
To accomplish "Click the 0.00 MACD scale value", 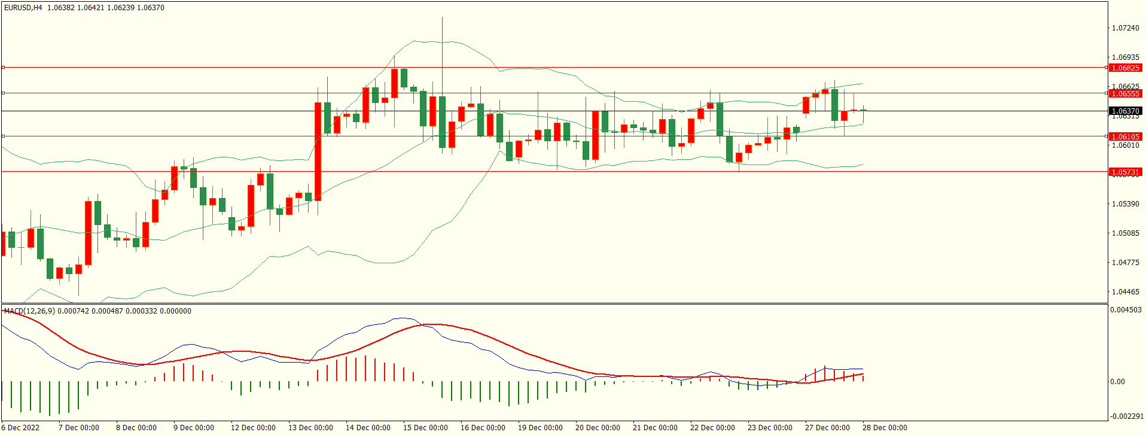I will pos(1117,382).
